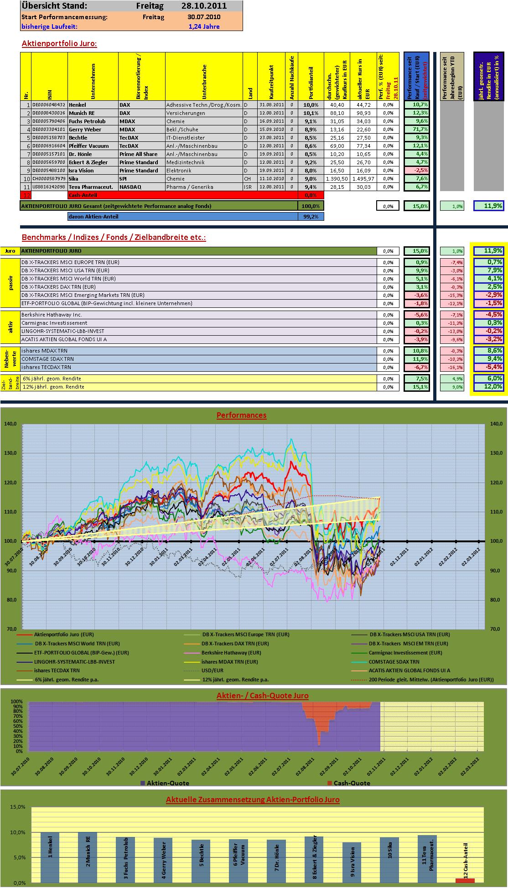Viewport: 508px width, 888px height.
Task: Click the 'DB X-TRACKERS MSCI EUROPE TRN (EUR)' benchmark row
Action: tap(198, 262)
